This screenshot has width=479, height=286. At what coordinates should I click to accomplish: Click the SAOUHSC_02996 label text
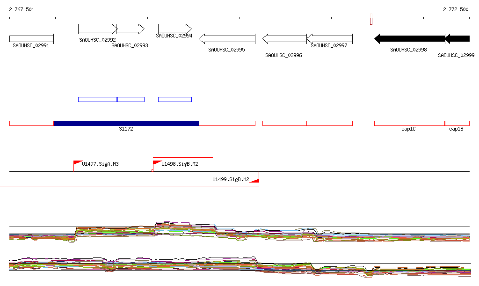[x=283, y=55]
